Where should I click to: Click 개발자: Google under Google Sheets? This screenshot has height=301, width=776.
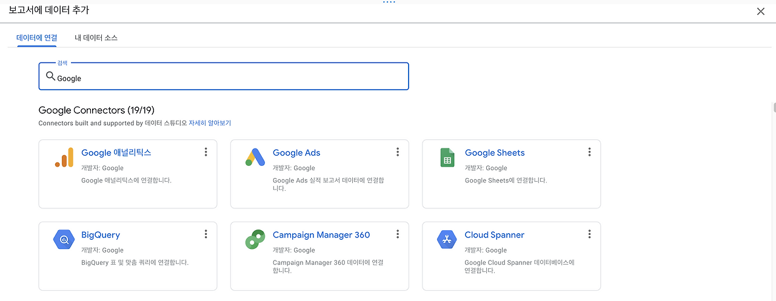(x=486, y=168)
